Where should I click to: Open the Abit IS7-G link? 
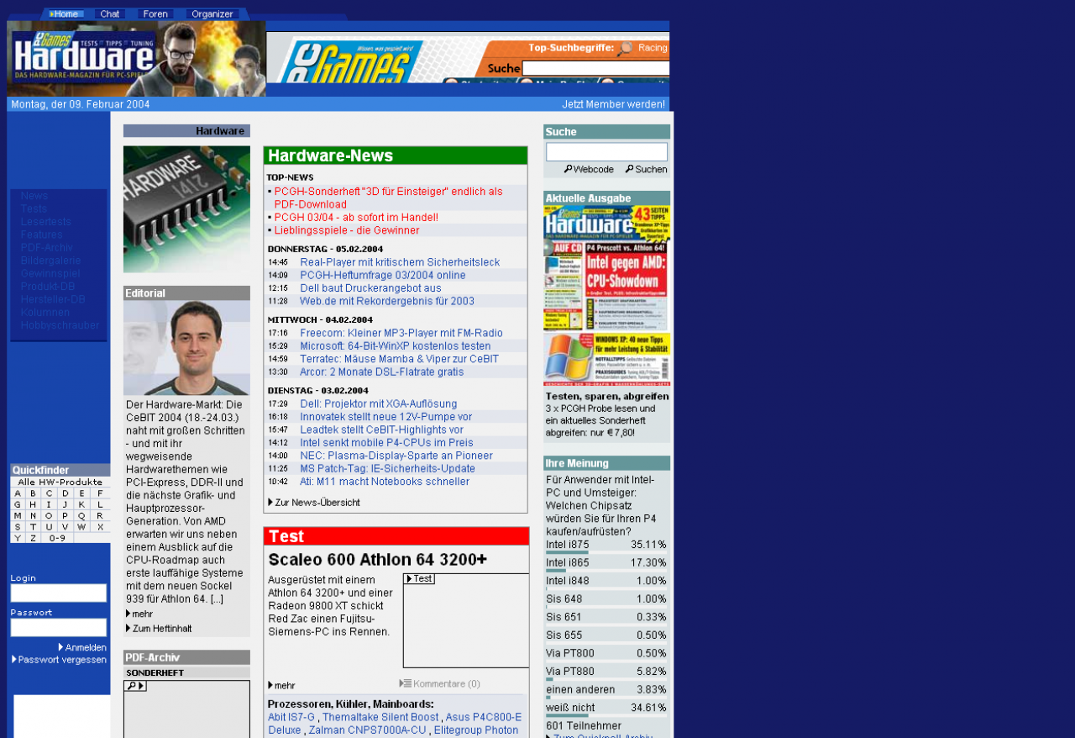(x=291, y=717)
